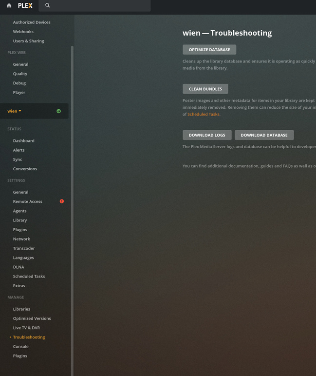Click the red Remote Access warning icon

click(62, 201)
